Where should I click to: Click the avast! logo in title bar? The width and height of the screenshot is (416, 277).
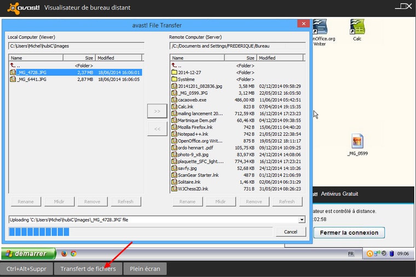(24, 8)
